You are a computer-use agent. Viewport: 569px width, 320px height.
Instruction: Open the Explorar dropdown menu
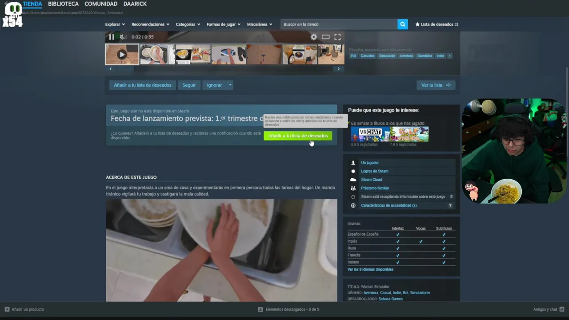(x=115, y=24)
